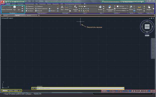Viewport: 156px width, 97px height.
Task: Click Вход в службы sign-in button
Action: click(128, 2)
